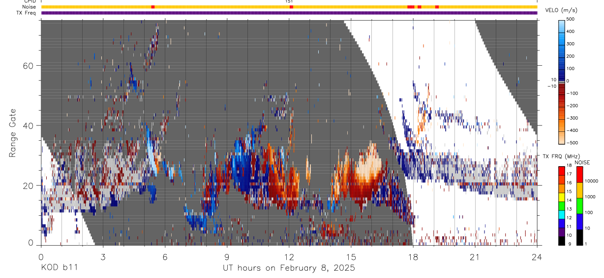This screenshot has width=604, height=278.
Task: Click the '10000' label on NOISE scale
Action: [x=591, y=181]
